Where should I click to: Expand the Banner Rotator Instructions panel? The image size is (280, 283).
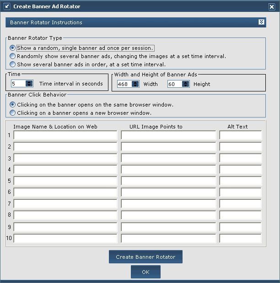pos(261,22)
